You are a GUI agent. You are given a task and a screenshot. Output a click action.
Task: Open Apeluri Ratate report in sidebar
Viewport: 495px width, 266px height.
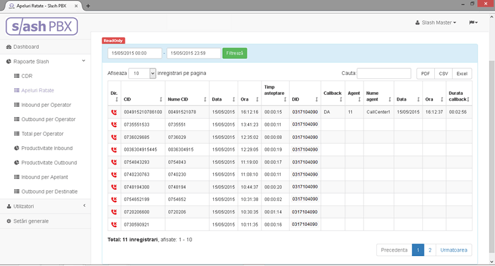38,90
